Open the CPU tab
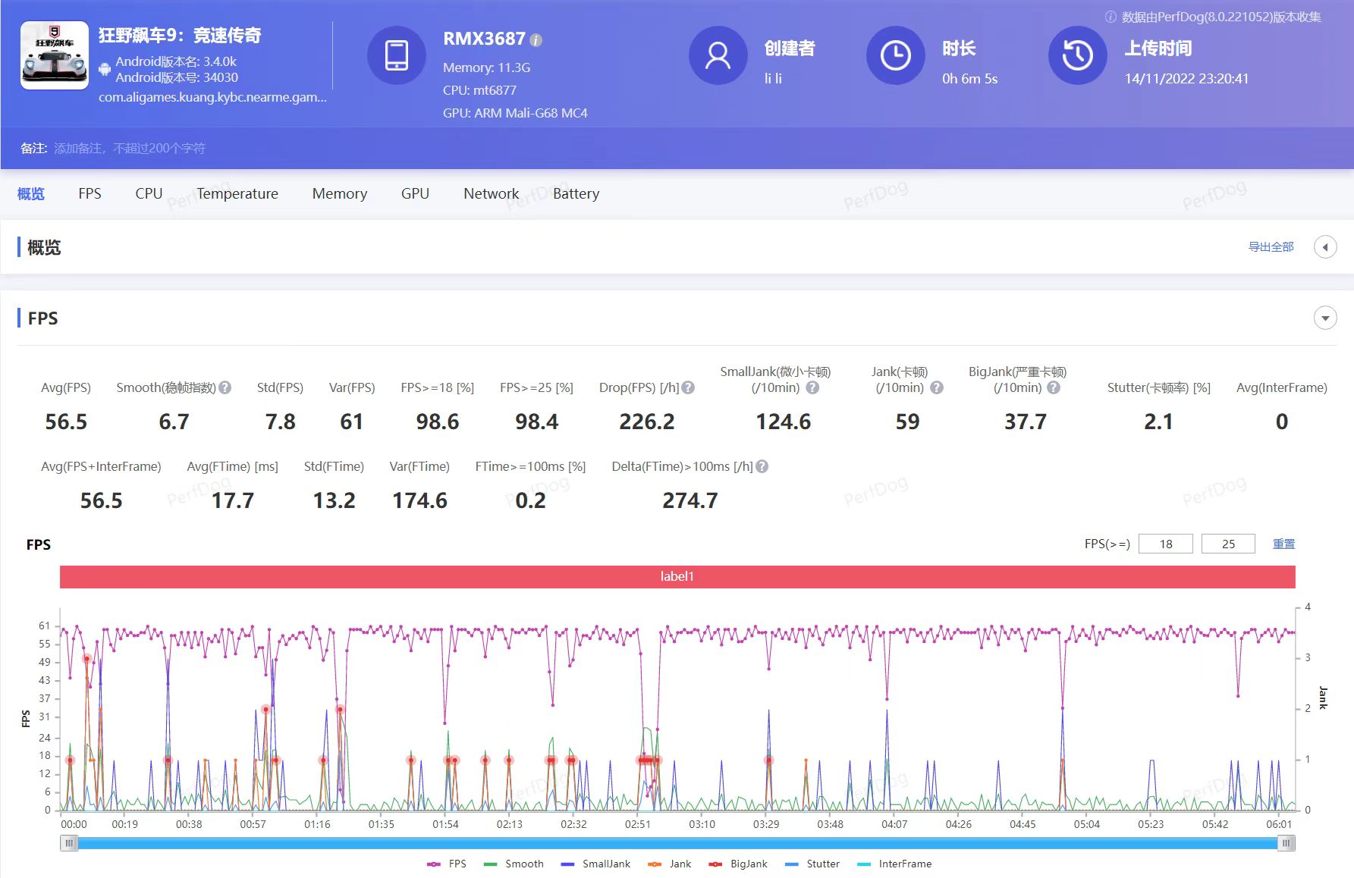 point(149,193)
